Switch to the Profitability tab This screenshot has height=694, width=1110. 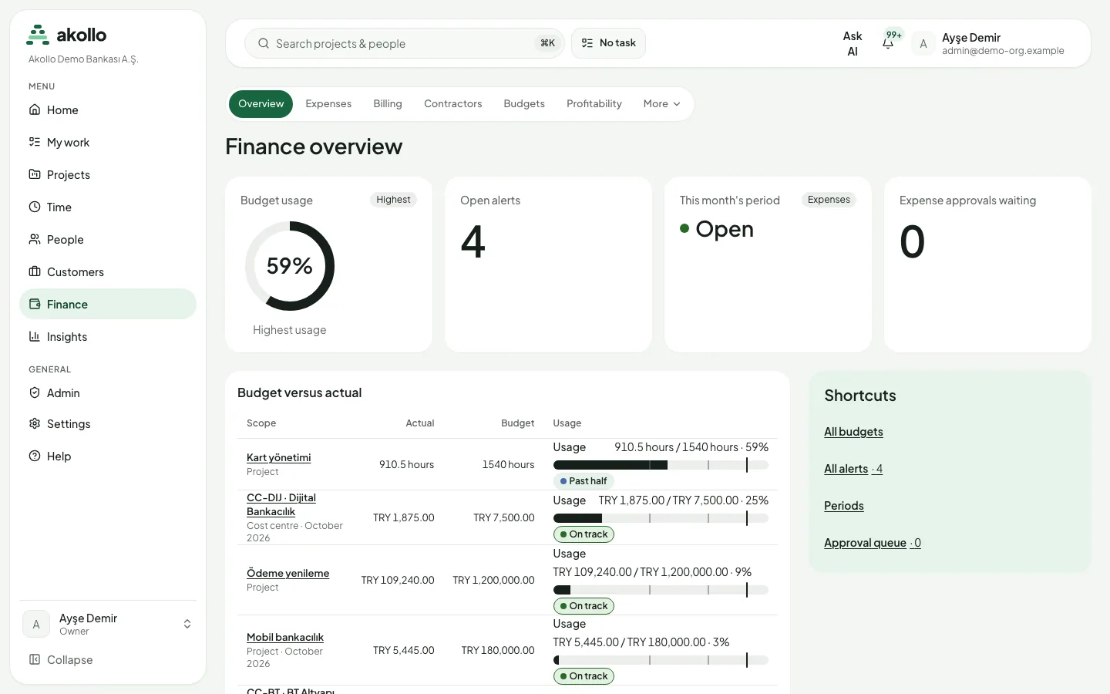click(594, 104)
